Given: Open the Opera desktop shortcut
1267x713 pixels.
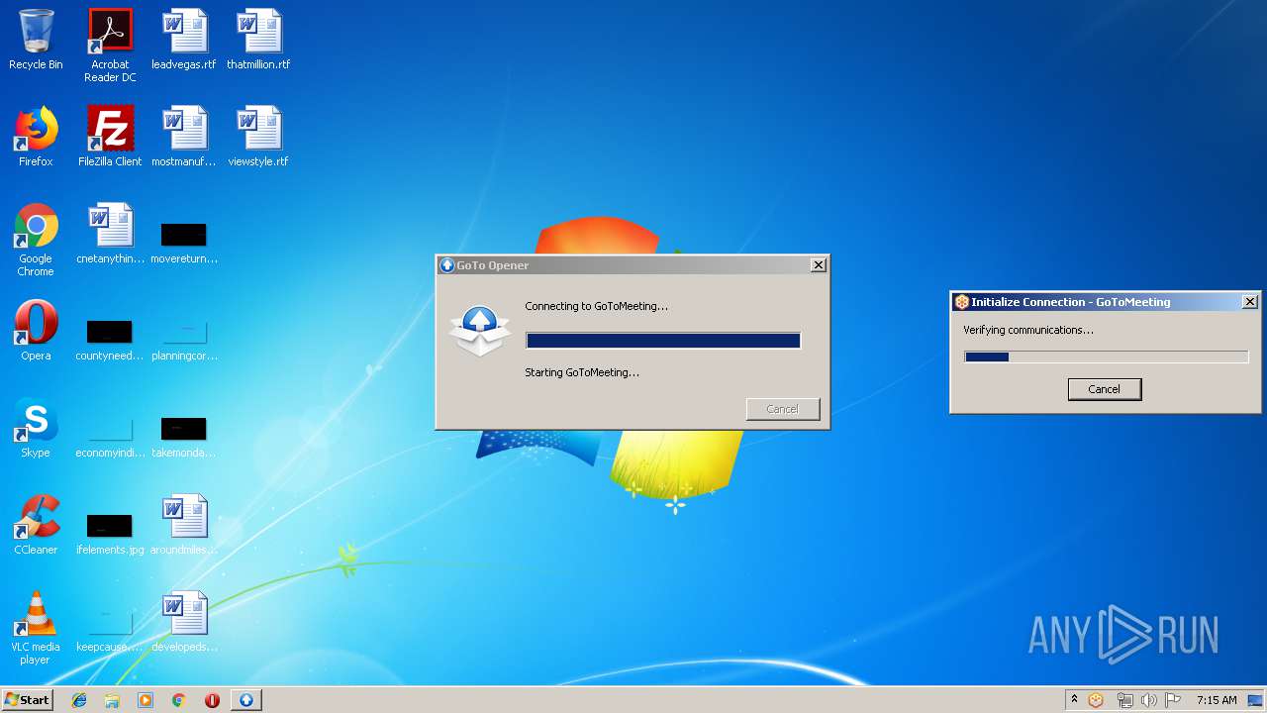Looking at the screenshot, I should pos(36,331).
